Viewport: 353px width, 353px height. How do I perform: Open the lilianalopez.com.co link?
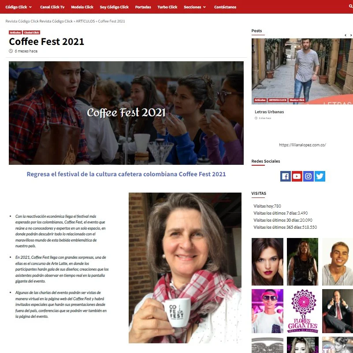[302, 145]
